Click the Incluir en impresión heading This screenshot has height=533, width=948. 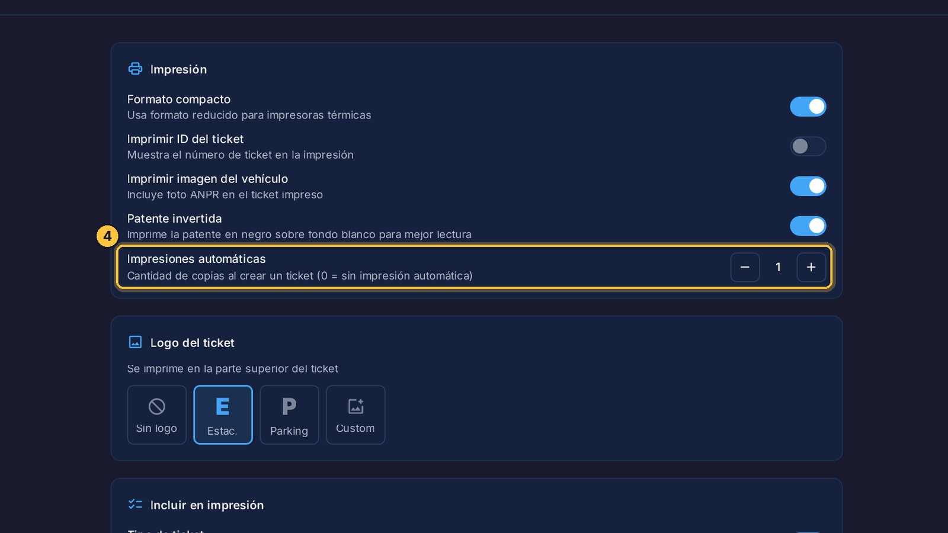[207, 505]
